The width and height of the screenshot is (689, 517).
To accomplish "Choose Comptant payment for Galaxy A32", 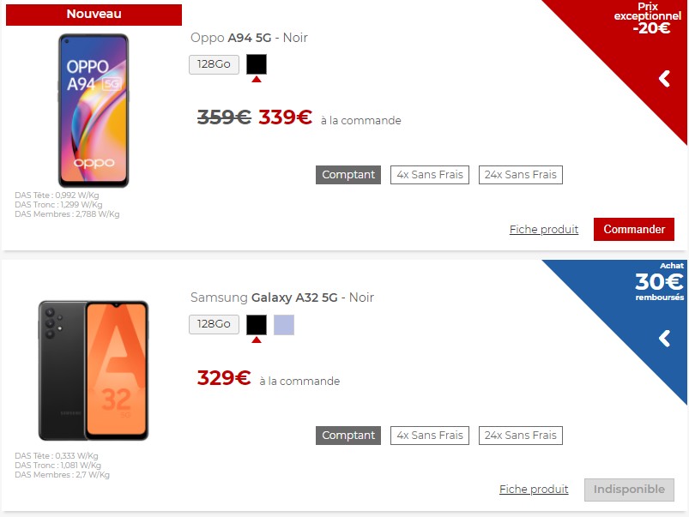I will tap(348, 436).
